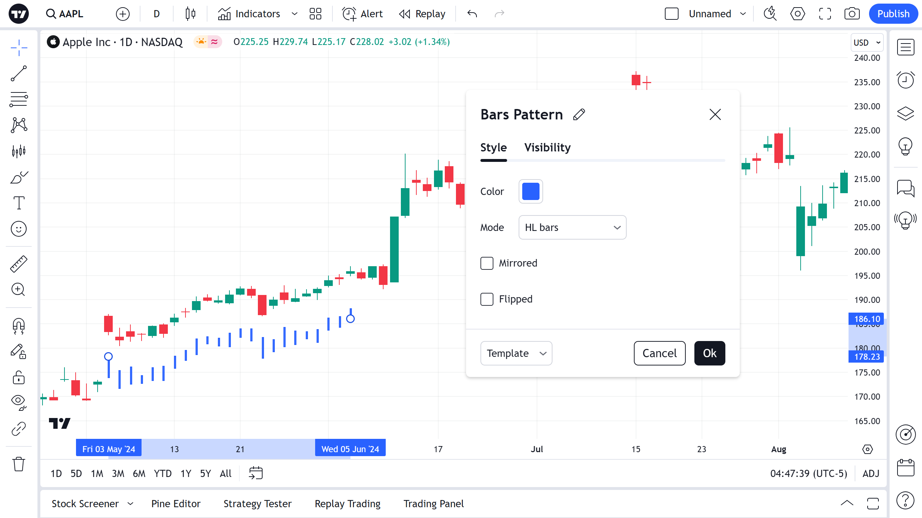Open the USD currency dropdown
The image size is (922, 518).
tap(867, 42)
